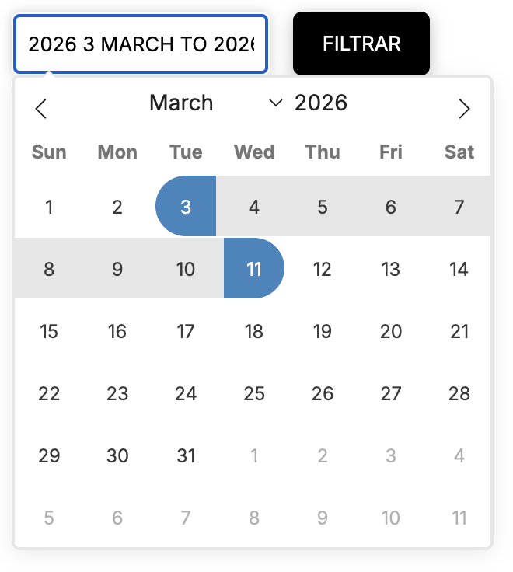Viewport: 513px width, 572px height.
Task: Select March 22 on the calendar
Action: pyautogui.click(x=49, y=393)
